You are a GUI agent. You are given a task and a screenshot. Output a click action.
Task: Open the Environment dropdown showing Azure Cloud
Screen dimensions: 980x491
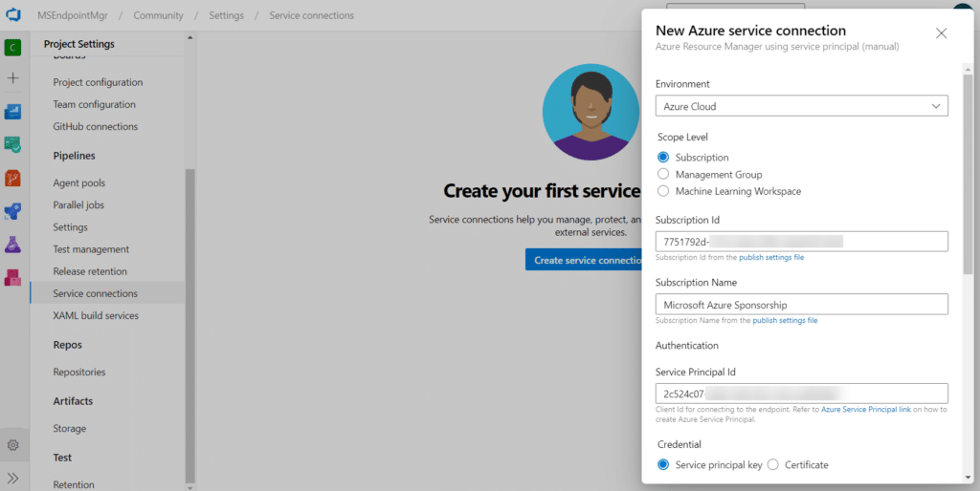801,106
